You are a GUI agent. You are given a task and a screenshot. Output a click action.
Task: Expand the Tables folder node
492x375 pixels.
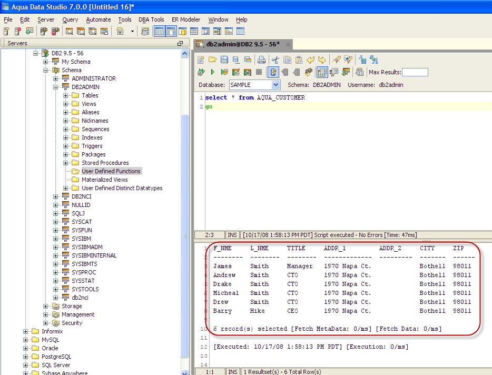point(66,95)
